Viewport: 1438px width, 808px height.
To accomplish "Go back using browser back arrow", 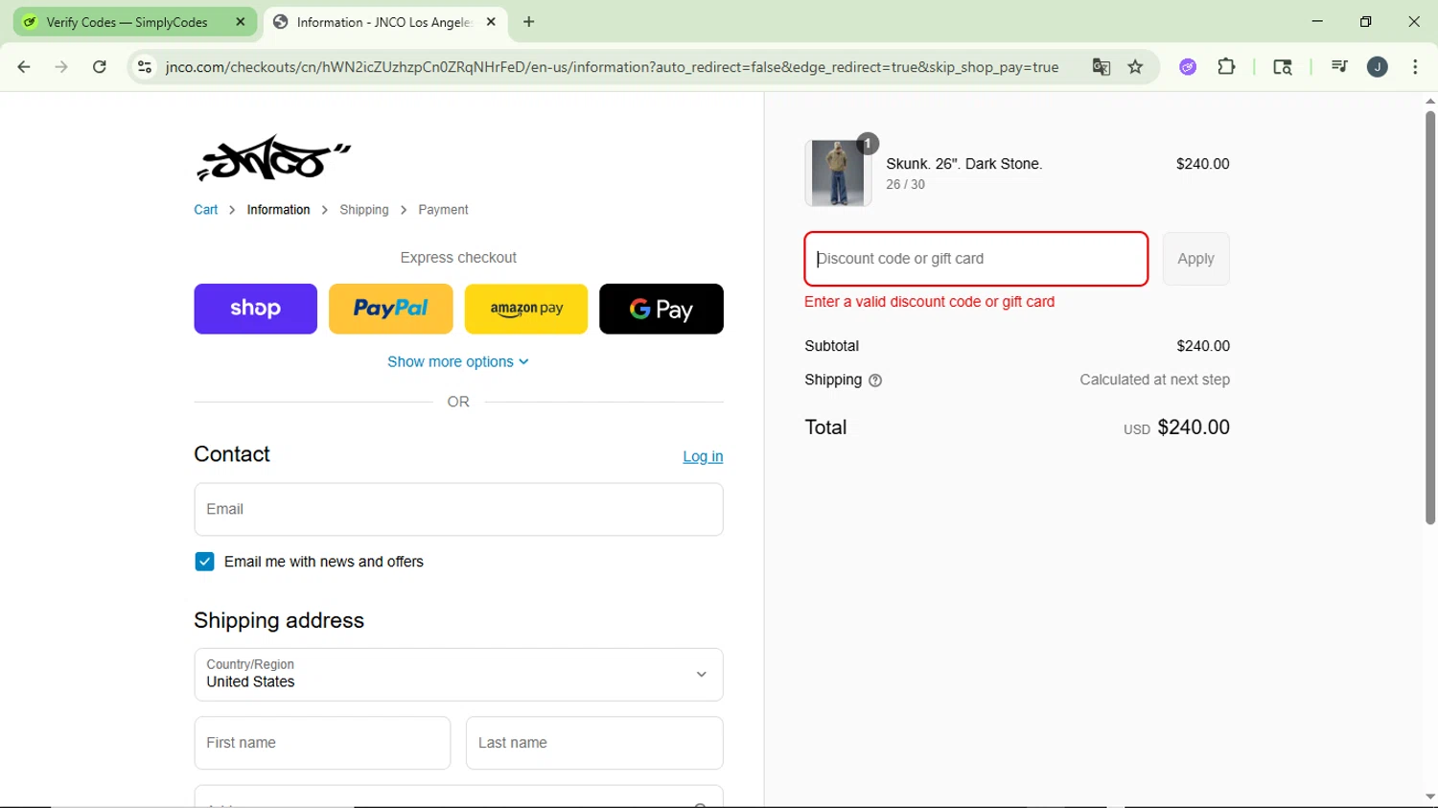I will coord(24,67).
